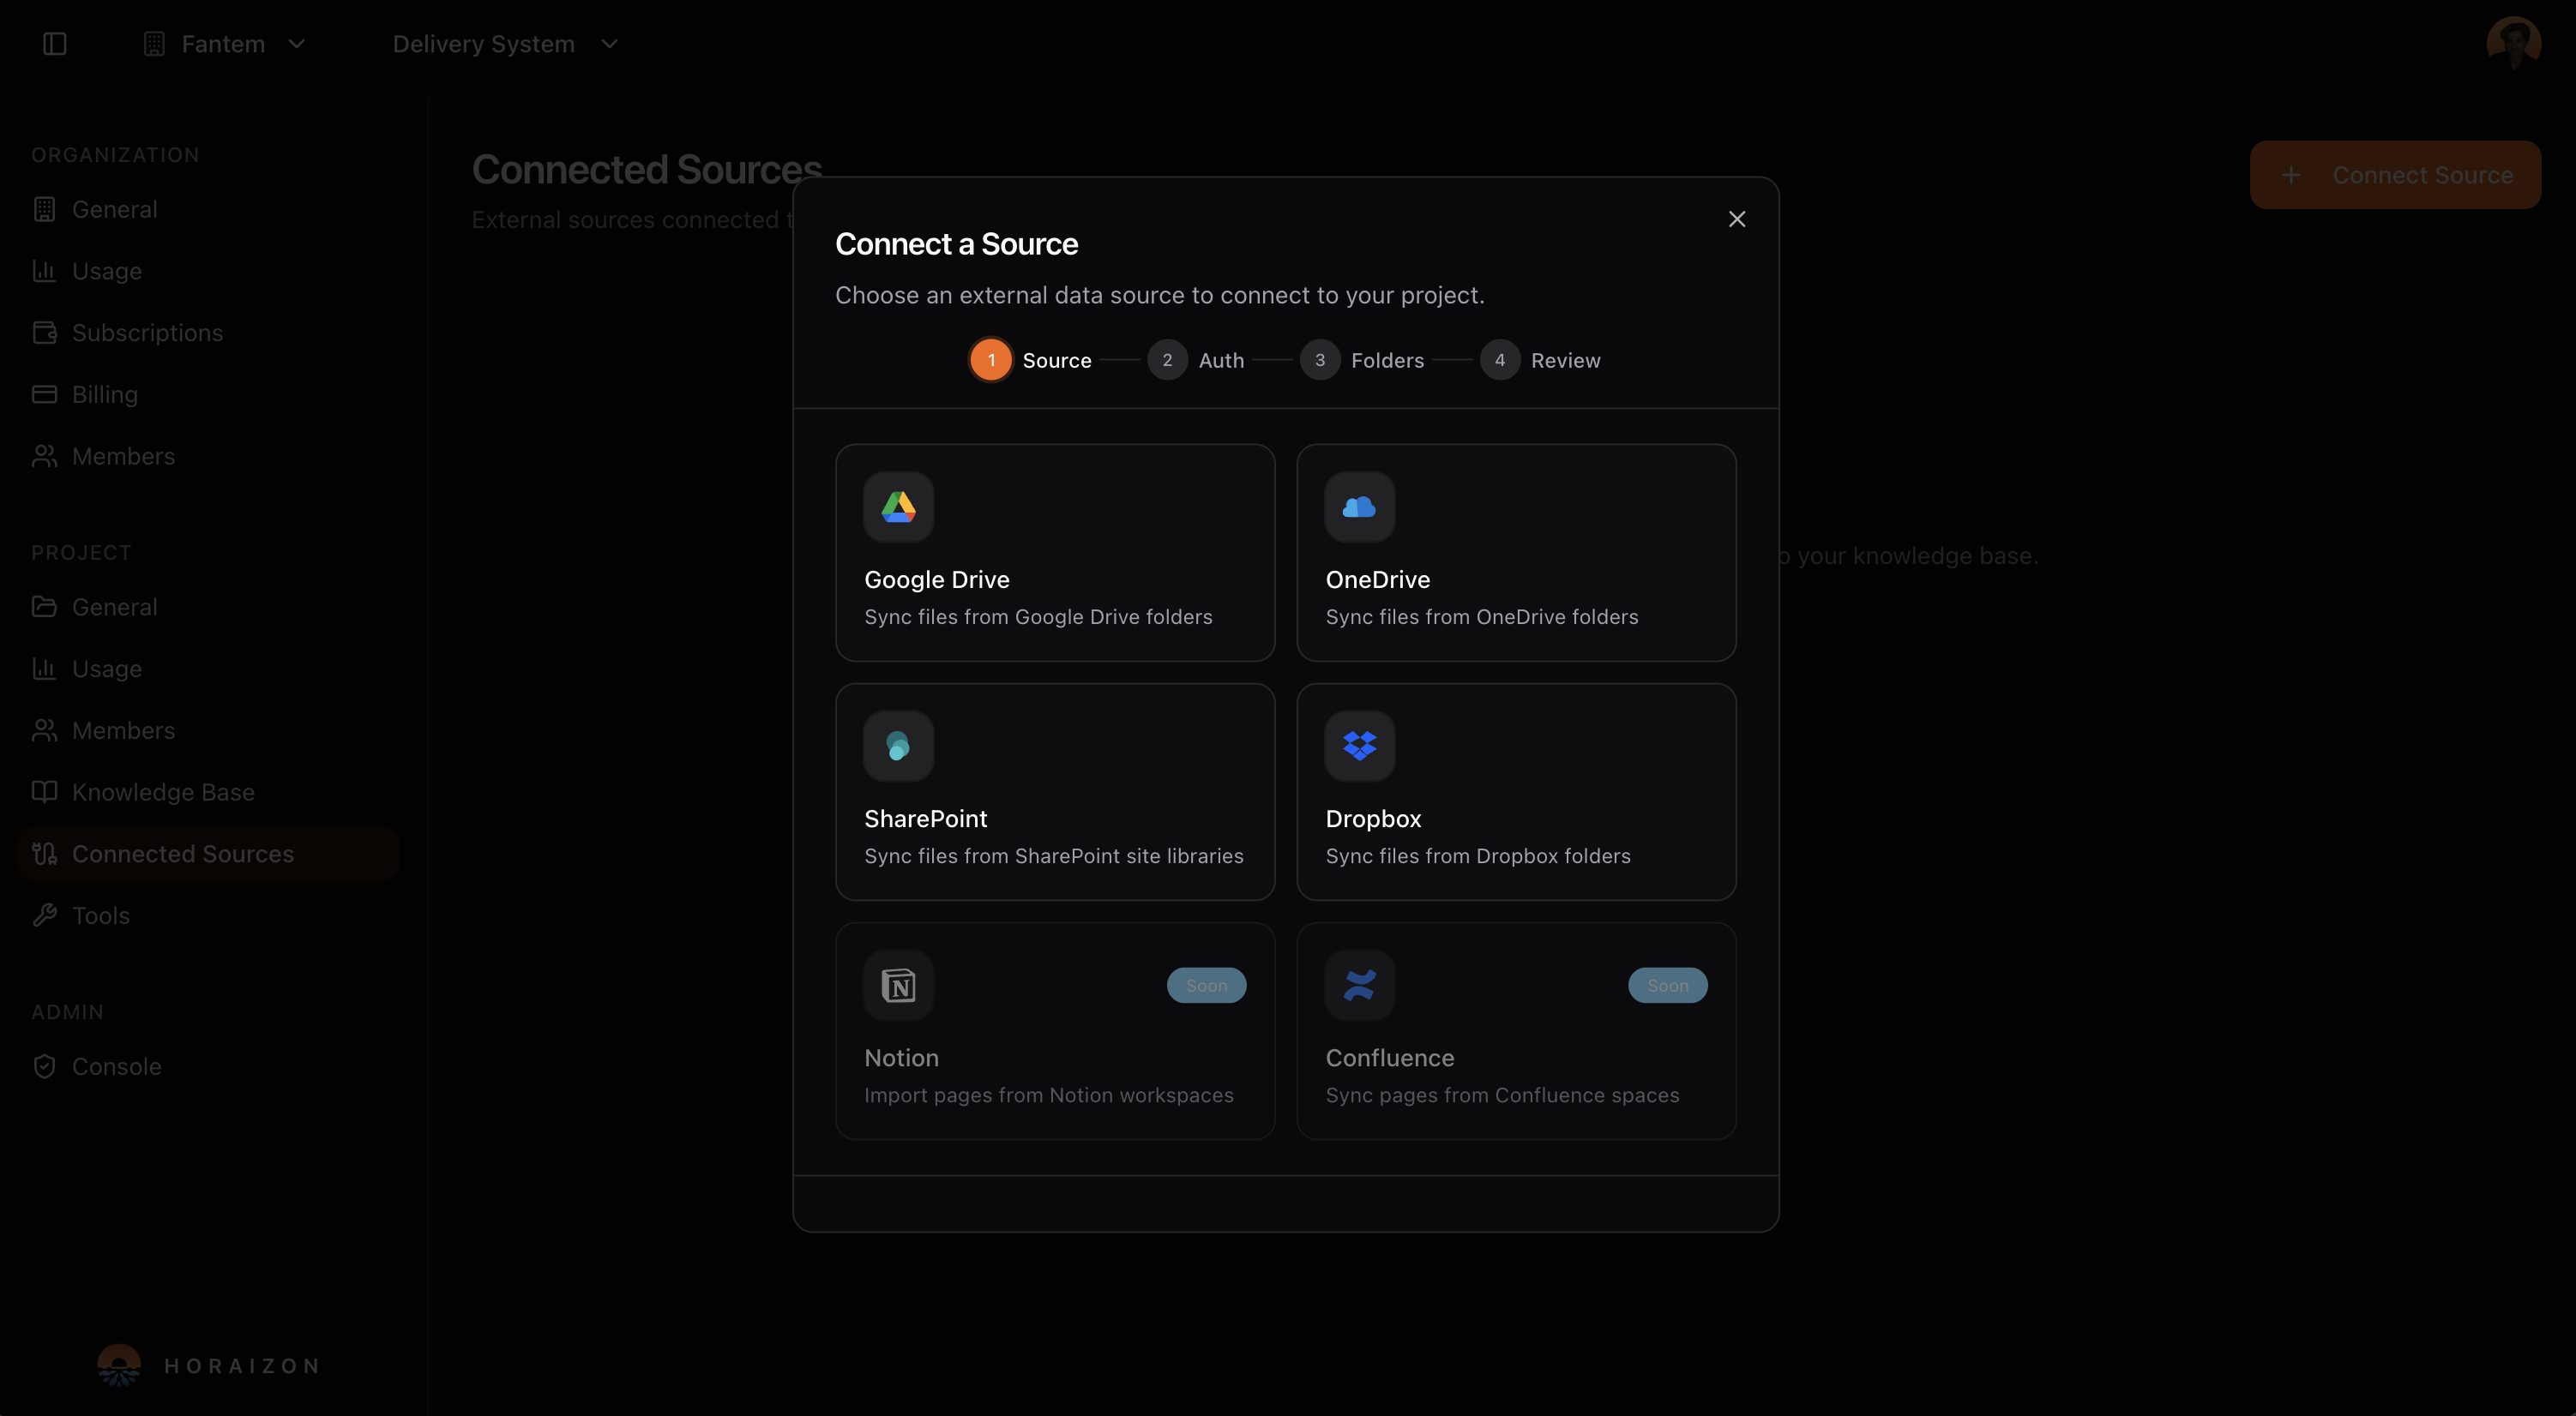This screenshot has width=2576, height=1416.
Task: Click 'Import pages from Notion workspaces' text
Action: (1049, 1096)
